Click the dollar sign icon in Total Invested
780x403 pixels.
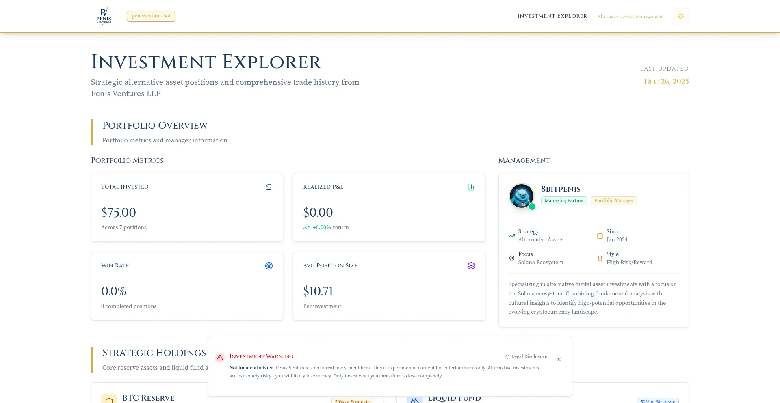pos(269,187)
